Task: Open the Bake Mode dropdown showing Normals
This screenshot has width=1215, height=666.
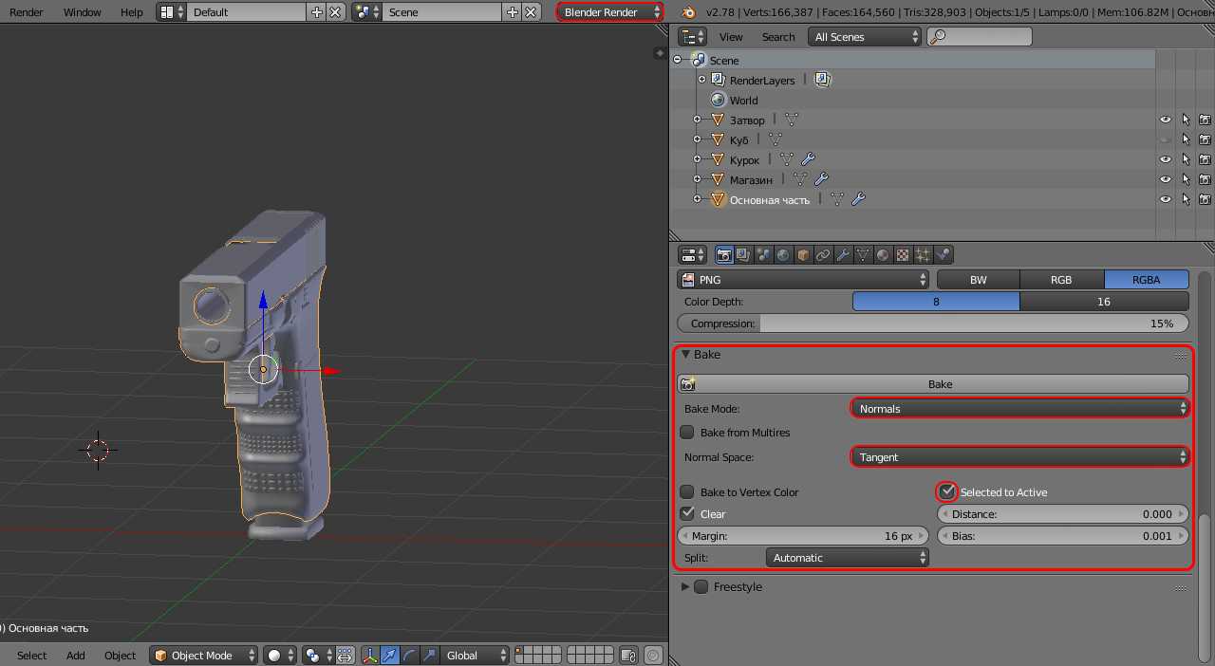Action: tap(1020, 409)
